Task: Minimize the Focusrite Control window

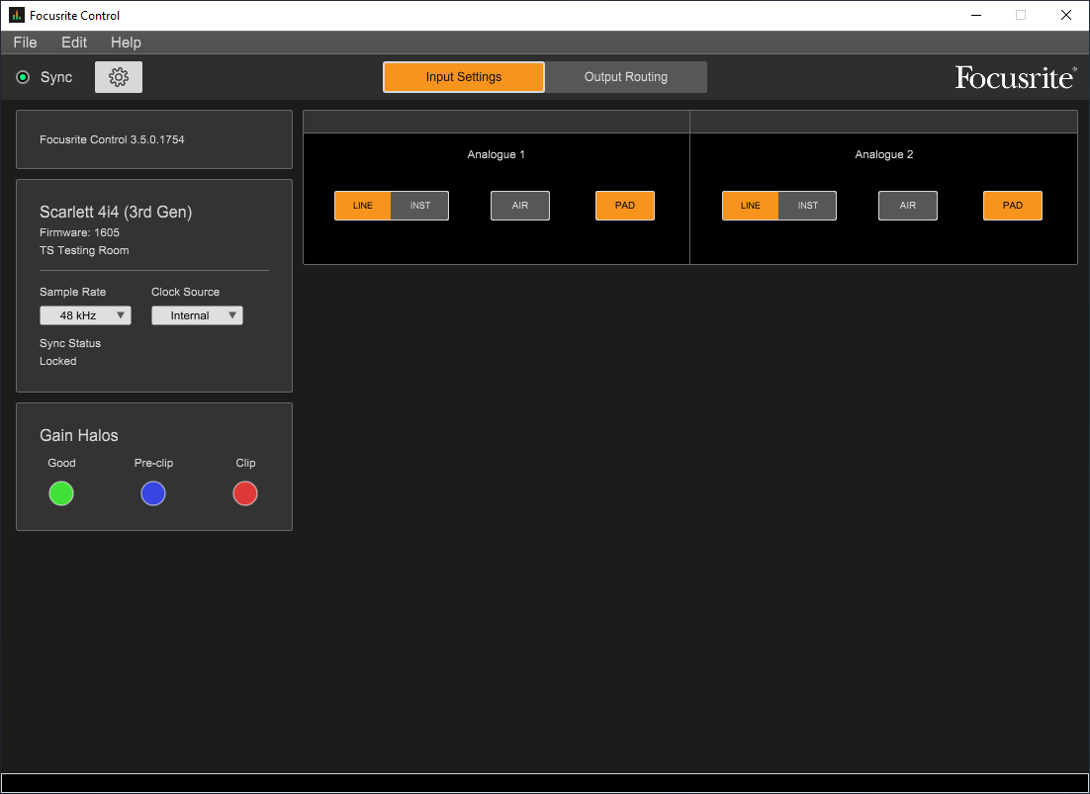Action: [975, 15]
